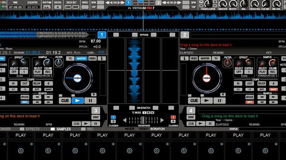Toggle deck 1 effect OFF button
Screen dimensions: 286x160
point(14,72)
